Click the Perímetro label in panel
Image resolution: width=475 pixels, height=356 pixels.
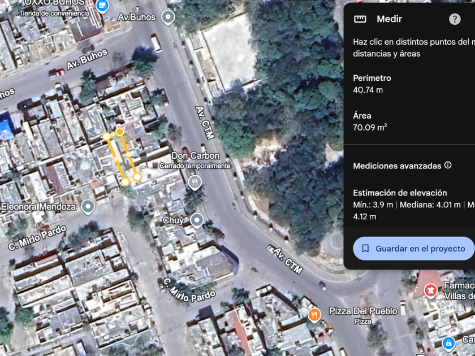coord(372,78)
